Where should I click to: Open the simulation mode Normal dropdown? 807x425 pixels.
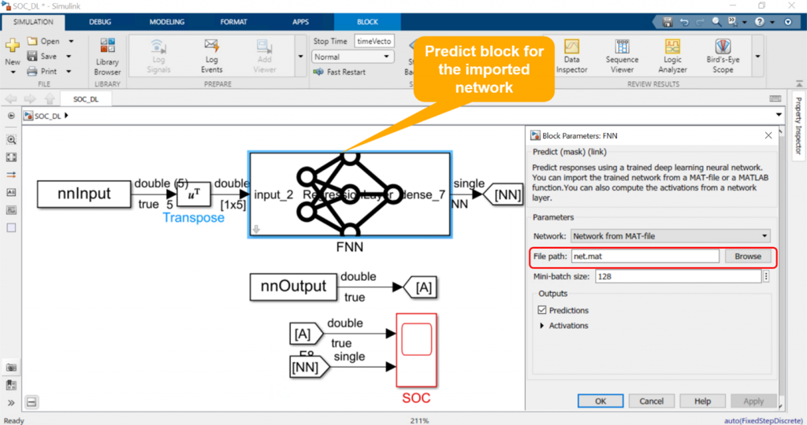click(x=352, y=57)
